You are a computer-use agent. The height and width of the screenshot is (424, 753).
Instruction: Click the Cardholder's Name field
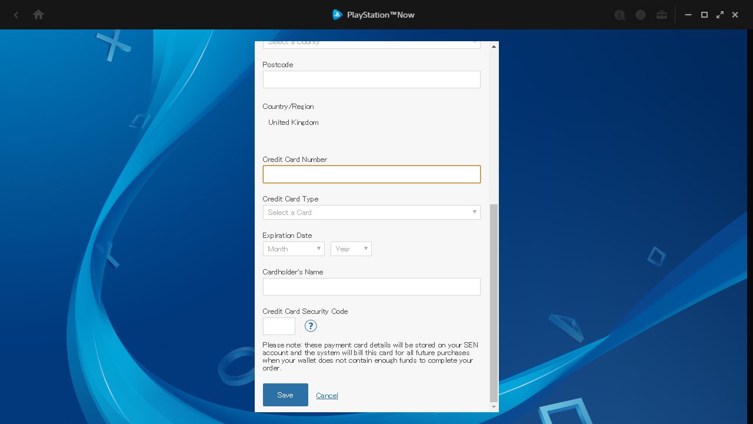pyautogui.click(x=371, y=287)
